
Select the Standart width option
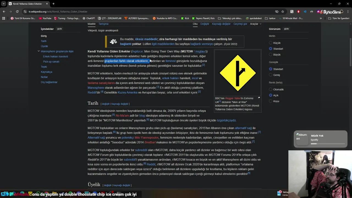click(x=271, y=69)
